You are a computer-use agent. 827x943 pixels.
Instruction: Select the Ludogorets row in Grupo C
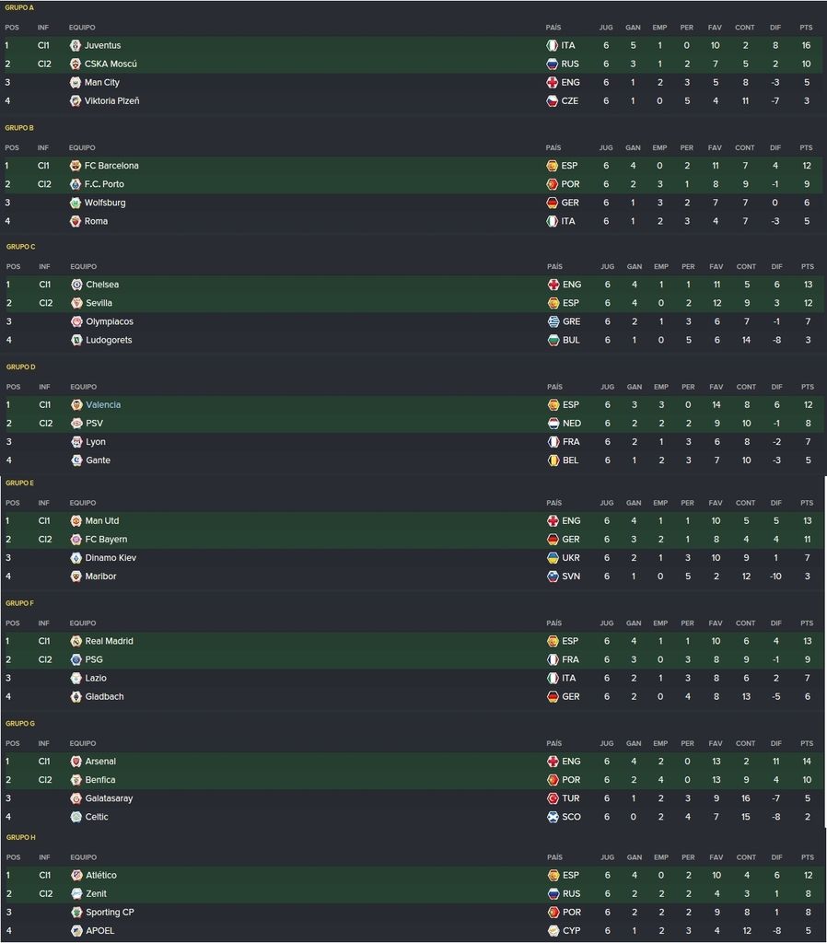pyautogui.click(x=414, y=340)
